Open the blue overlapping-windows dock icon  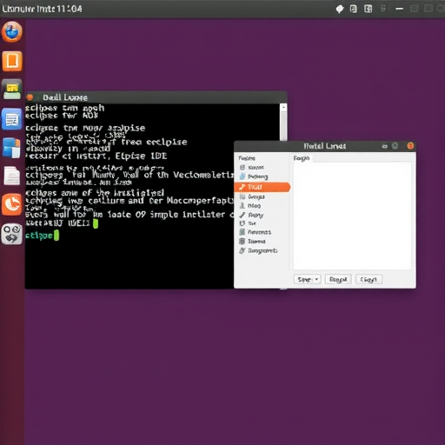point(11,148)
